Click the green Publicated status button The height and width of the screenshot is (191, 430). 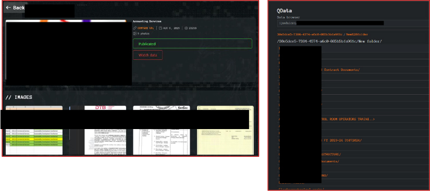click(192, 44)
